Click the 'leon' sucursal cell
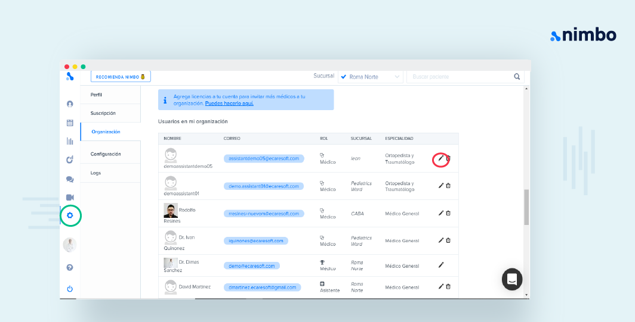Image resolution: width=635 pixels, height=322 pixels. pyautogui.click(x=355, y=159)
